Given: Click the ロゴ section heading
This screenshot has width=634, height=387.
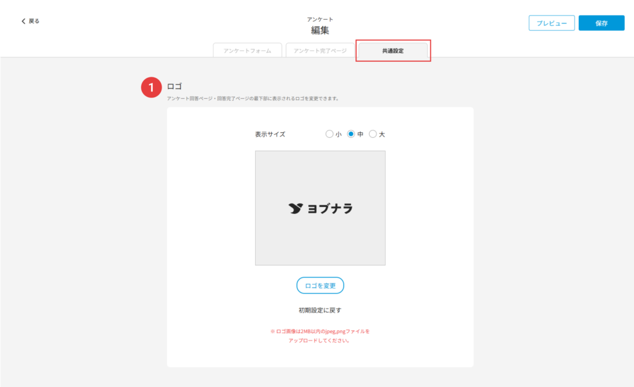Looking at the screenshot, I should (x=174, y=87).
